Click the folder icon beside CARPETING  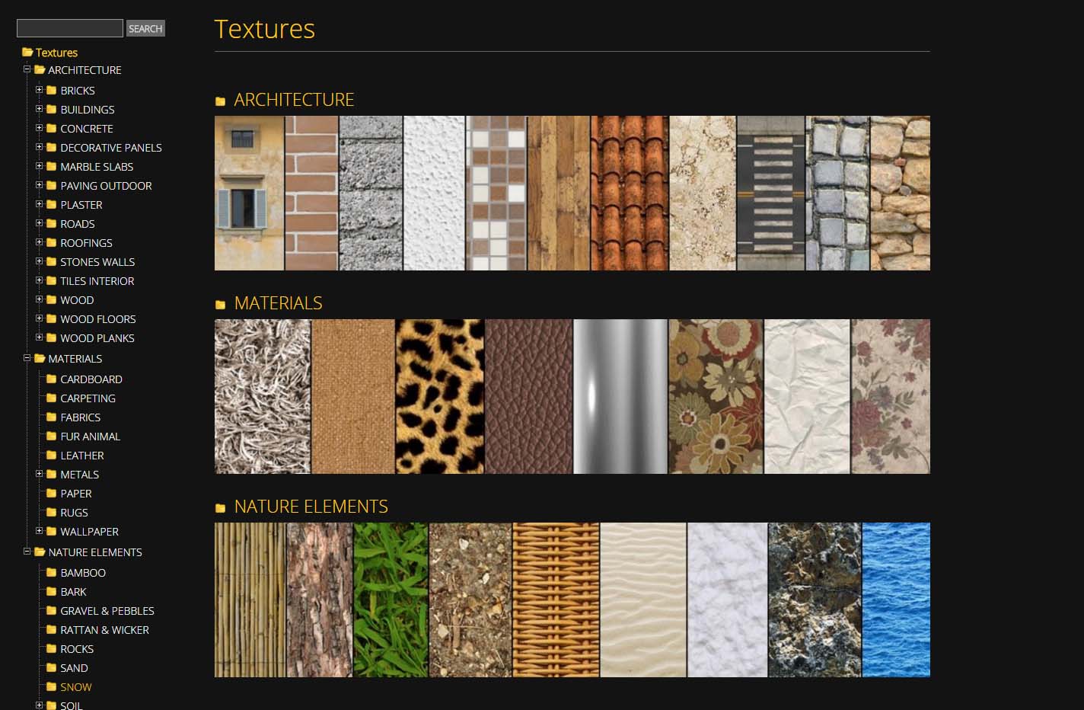tap(52, 398)
